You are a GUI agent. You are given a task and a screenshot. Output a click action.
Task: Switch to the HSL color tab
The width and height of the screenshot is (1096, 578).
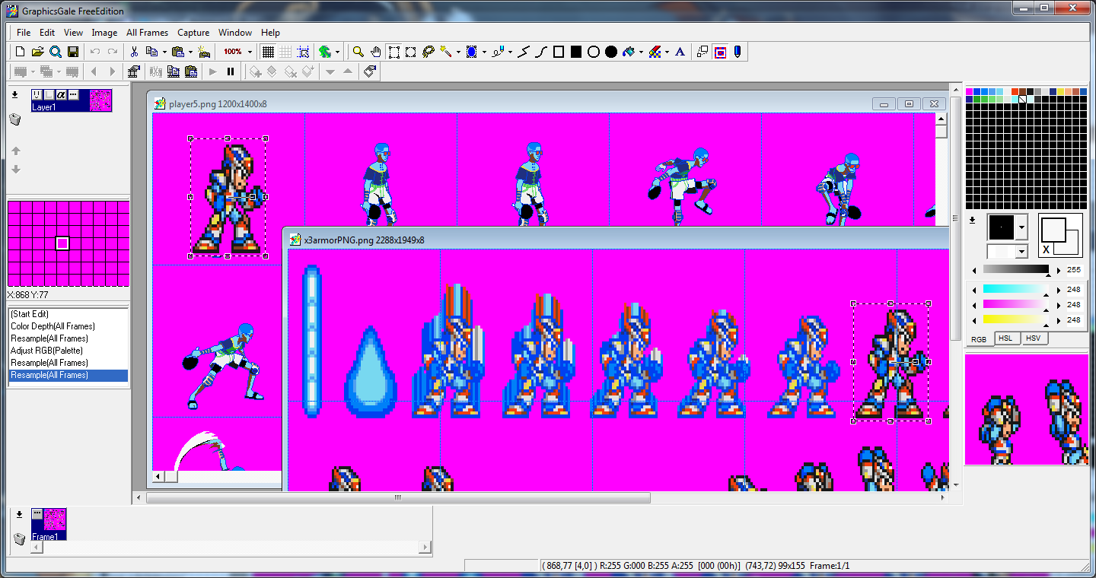1005,338
